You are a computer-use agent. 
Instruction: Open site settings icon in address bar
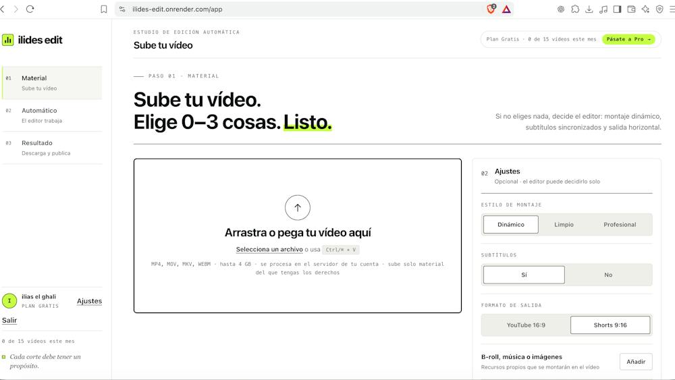pyautogui.click(x=122, y=9)
